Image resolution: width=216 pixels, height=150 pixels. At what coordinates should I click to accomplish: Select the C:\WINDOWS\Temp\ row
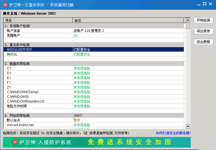tap(94, 92)
